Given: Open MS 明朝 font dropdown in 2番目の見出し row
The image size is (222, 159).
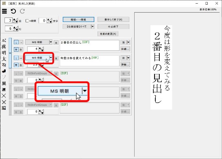Looking at the screenshot, I should pyautogui.click(x=51, y=42).
